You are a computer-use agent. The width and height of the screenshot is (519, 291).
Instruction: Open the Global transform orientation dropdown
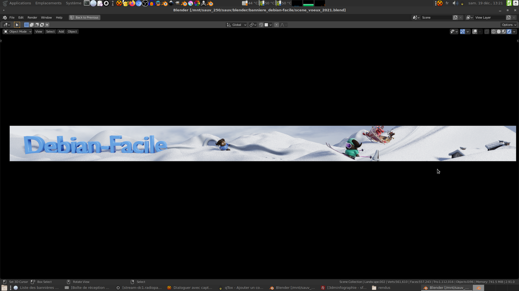click(236, 25)
